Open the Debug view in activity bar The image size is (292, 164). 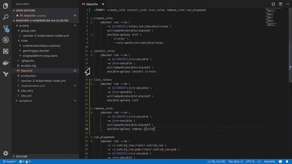[5, 40]
